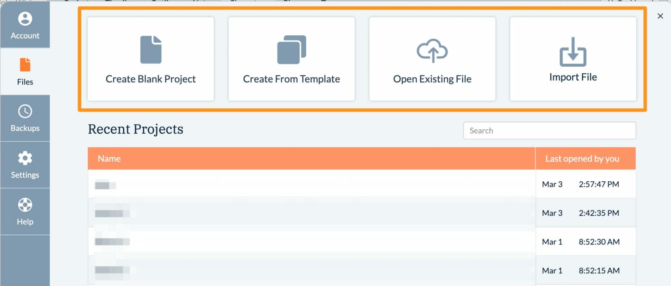Open the Account sidebar section
The height and width of the screenshot is (286, 671).
tap(25, 25)
